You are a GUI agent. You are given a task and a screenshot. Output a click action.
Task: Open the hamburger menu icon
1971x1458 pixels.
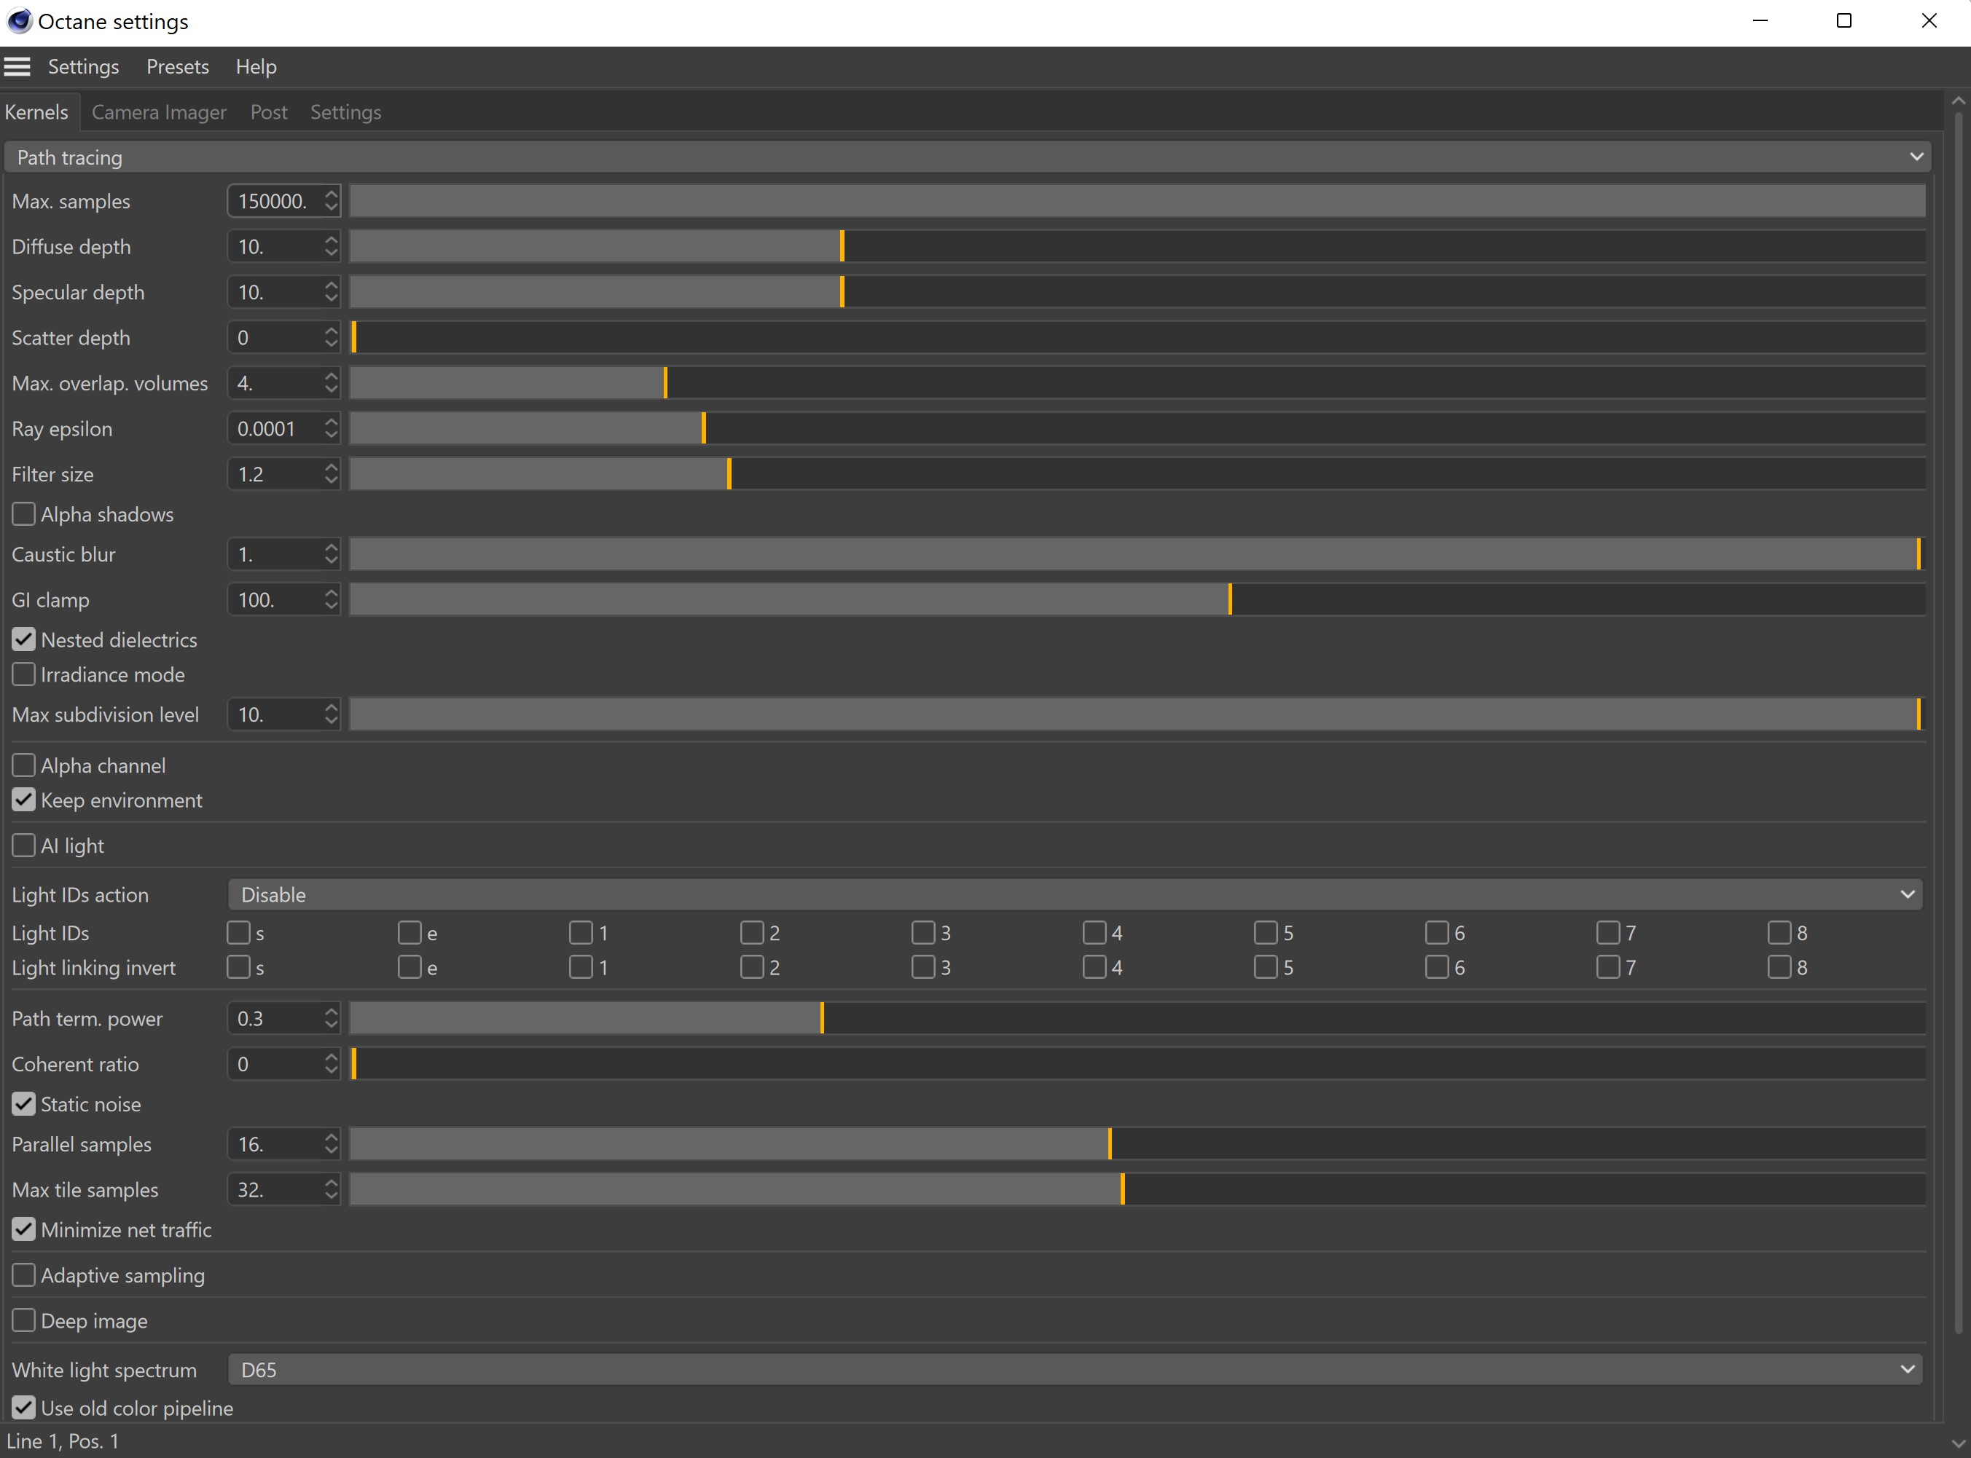click(x=17, y=67)
